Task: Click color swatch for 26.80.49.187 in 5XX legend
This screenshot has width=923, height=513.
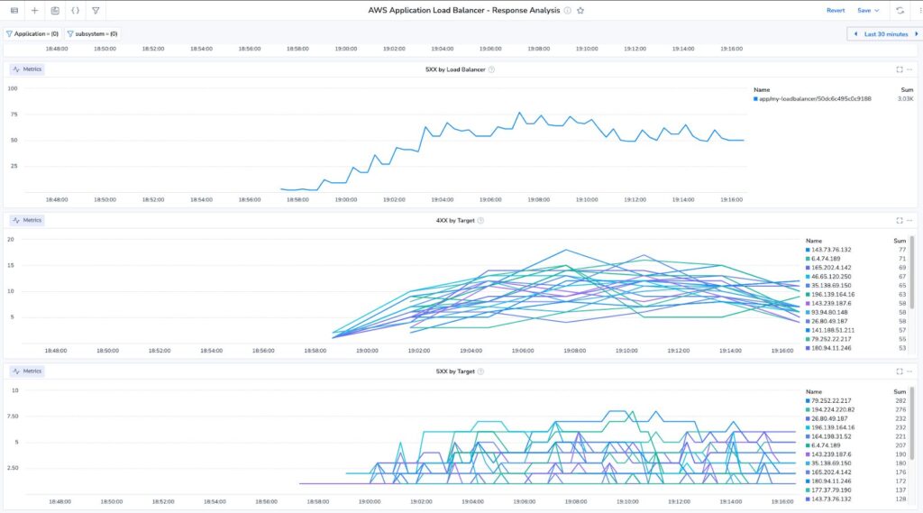Action: click(x=808, y=418)
